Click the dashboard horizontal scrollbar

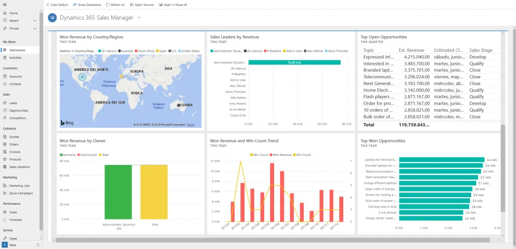coord(273,240)
